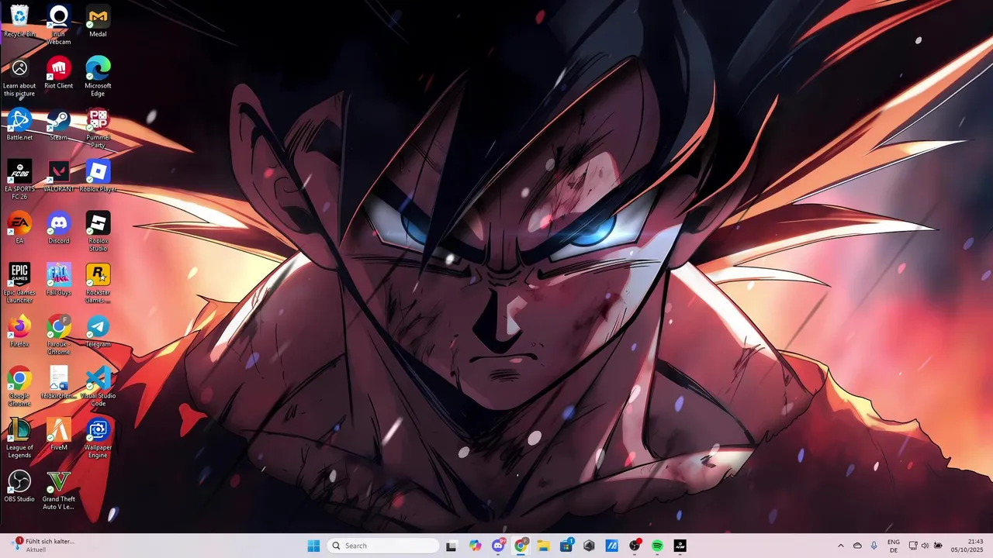
Task: Open network settings tray icon
Action: coord(912,546)
